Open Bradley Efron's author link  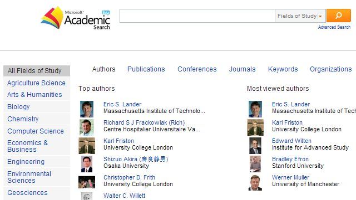(290, 159)
